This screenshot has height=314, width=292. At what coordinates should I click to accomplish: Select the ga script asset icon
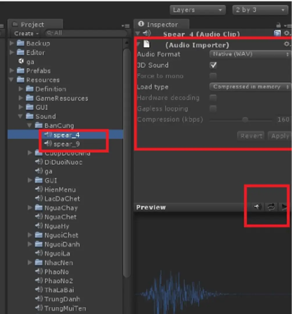20,62
